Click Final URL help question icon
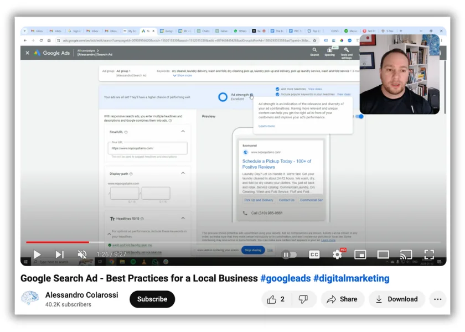Screen dimensions: 465x332 (x=126, y=132)
